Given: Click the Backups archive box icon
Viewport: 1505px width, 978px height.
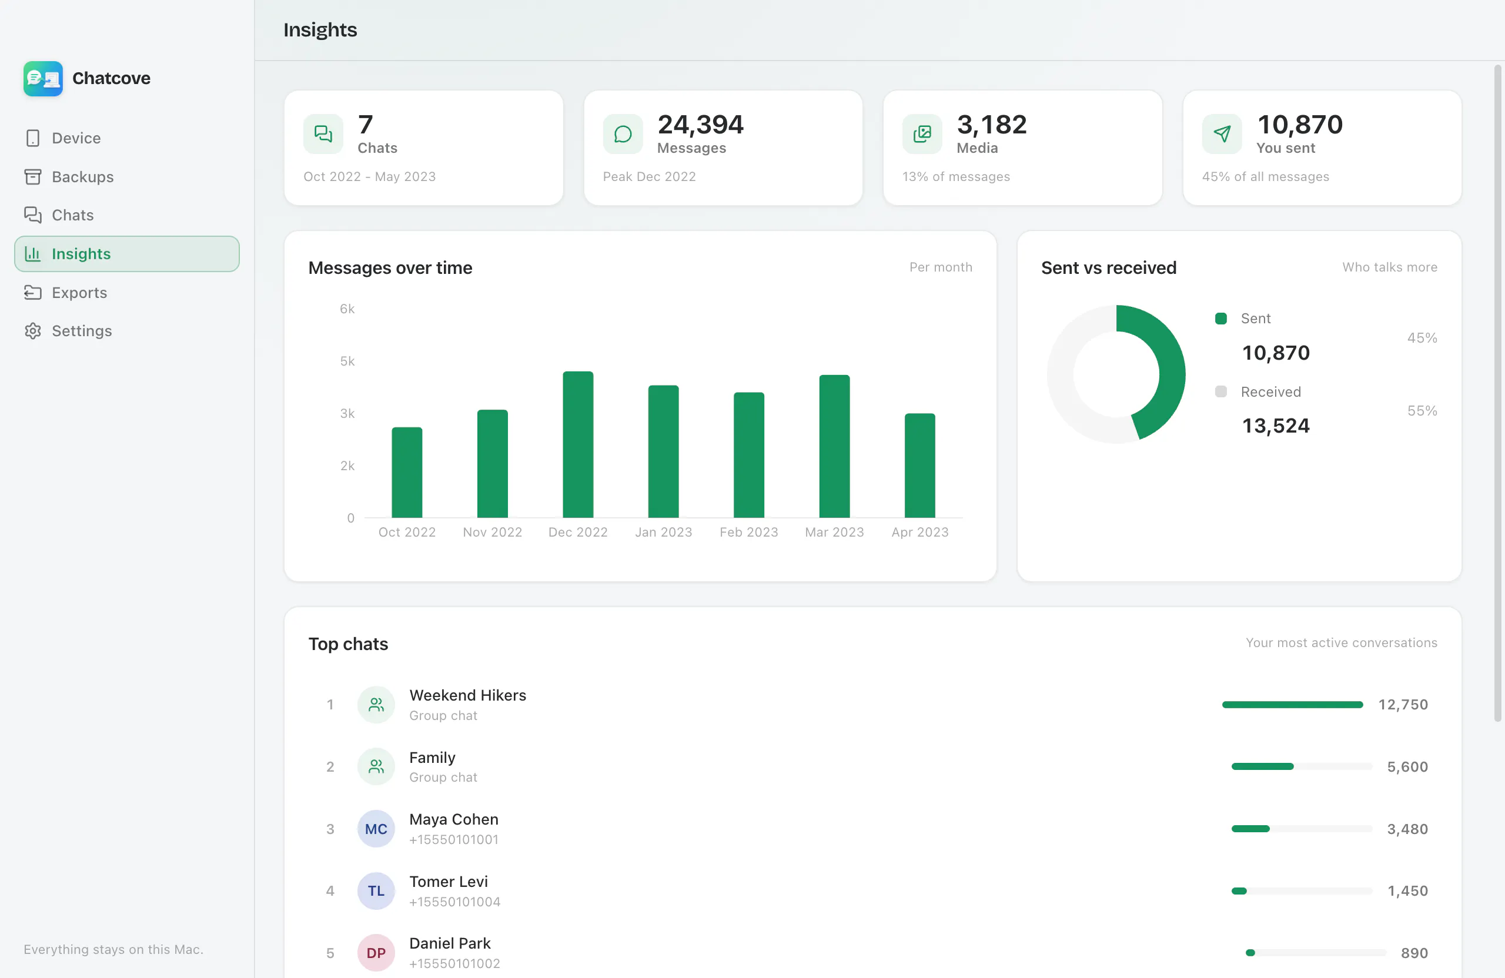Looking at the screenshot, I should 33,176.
